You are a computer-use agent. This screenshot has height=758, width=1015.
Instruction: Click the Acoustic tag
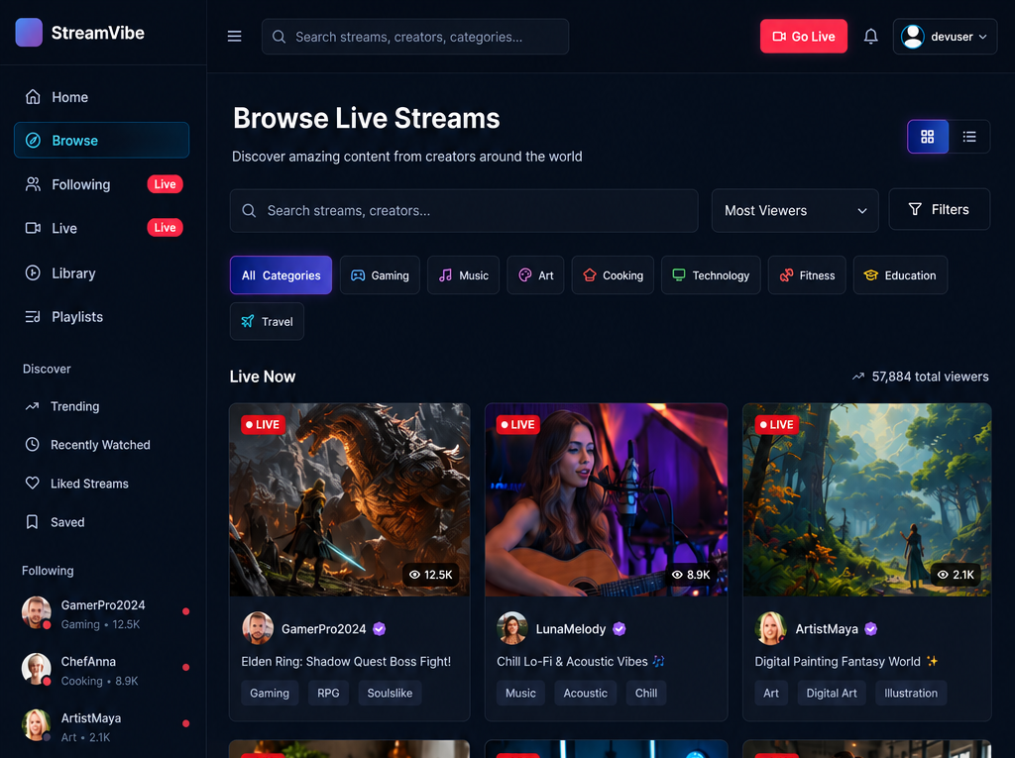[585, 693]
